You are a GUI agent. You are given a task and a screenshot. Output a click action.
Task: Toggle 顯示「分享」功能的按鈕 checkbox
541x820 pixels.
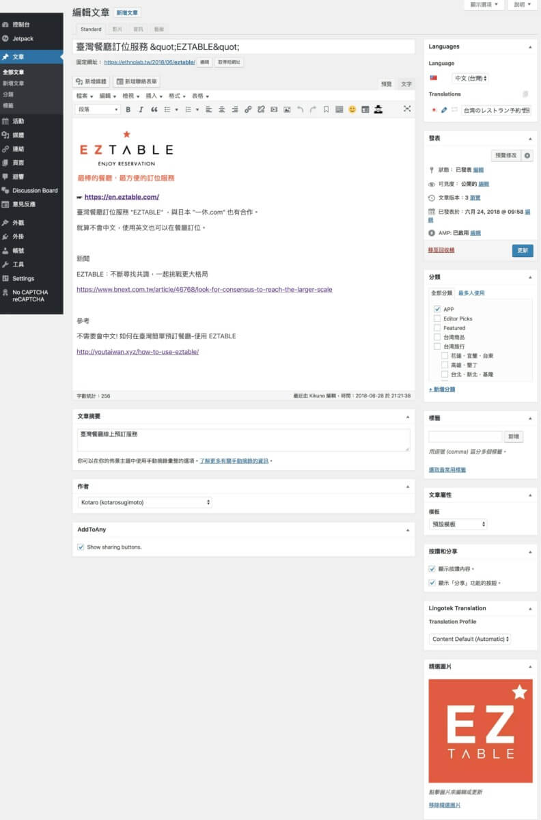tap(432, 583)
